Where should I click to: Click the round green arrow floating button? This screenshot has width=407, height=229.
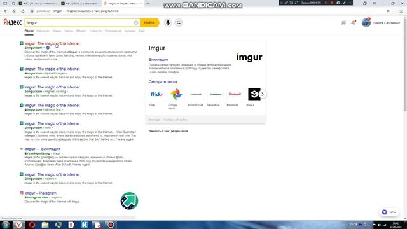click(129, 201)
